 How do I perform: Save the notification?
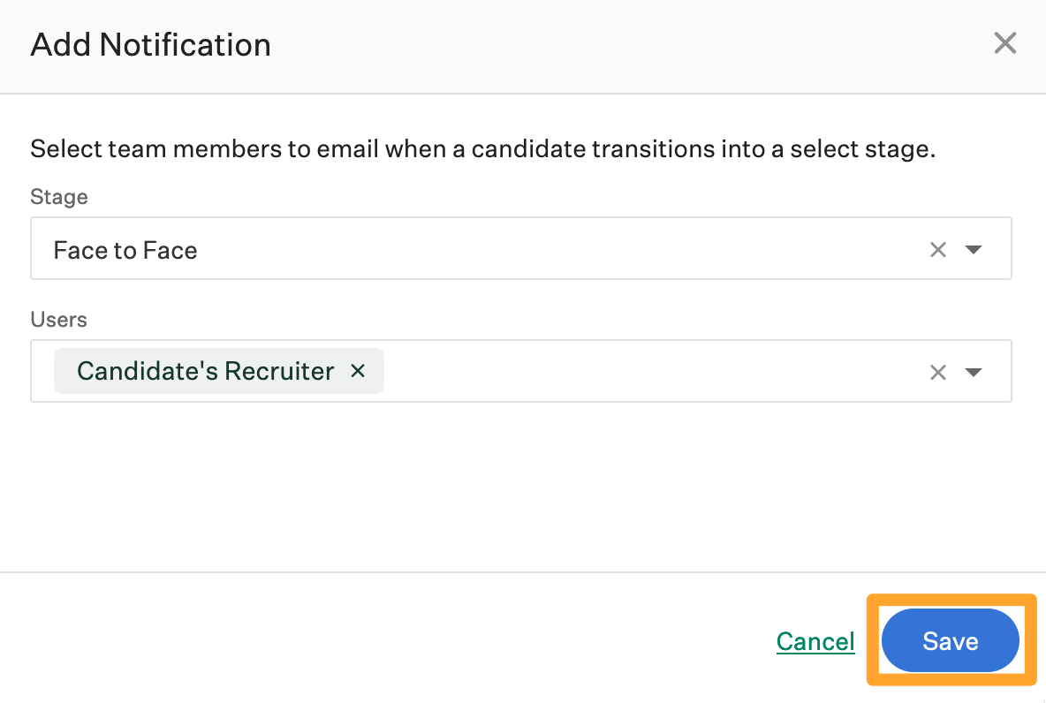tap(950, 641)
